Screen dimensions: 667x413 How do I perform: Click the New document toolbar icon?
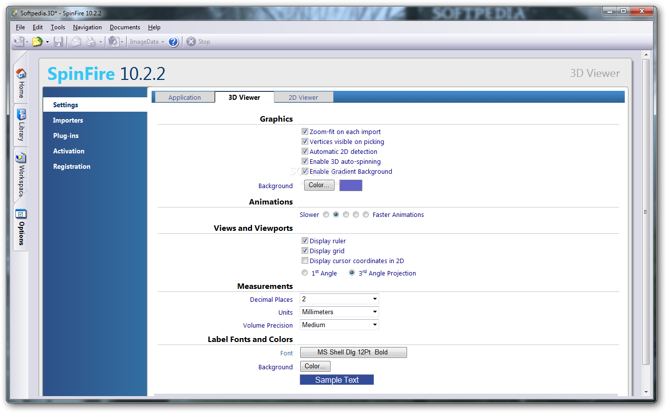click(x=19, y=42)
